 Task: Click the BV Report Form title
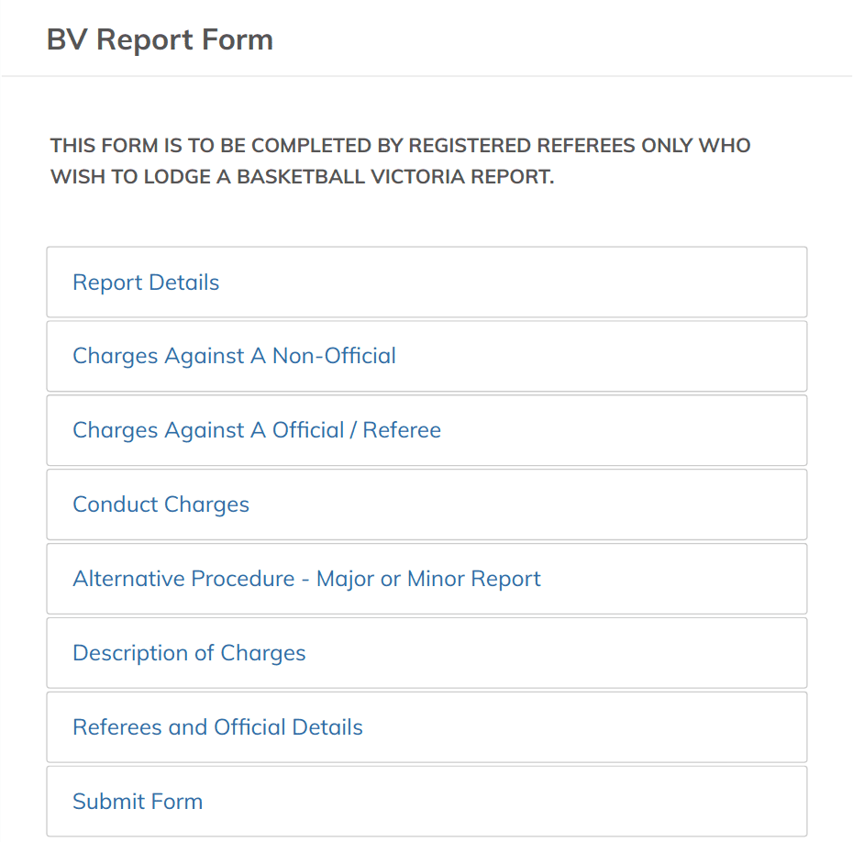pos(160,40)
